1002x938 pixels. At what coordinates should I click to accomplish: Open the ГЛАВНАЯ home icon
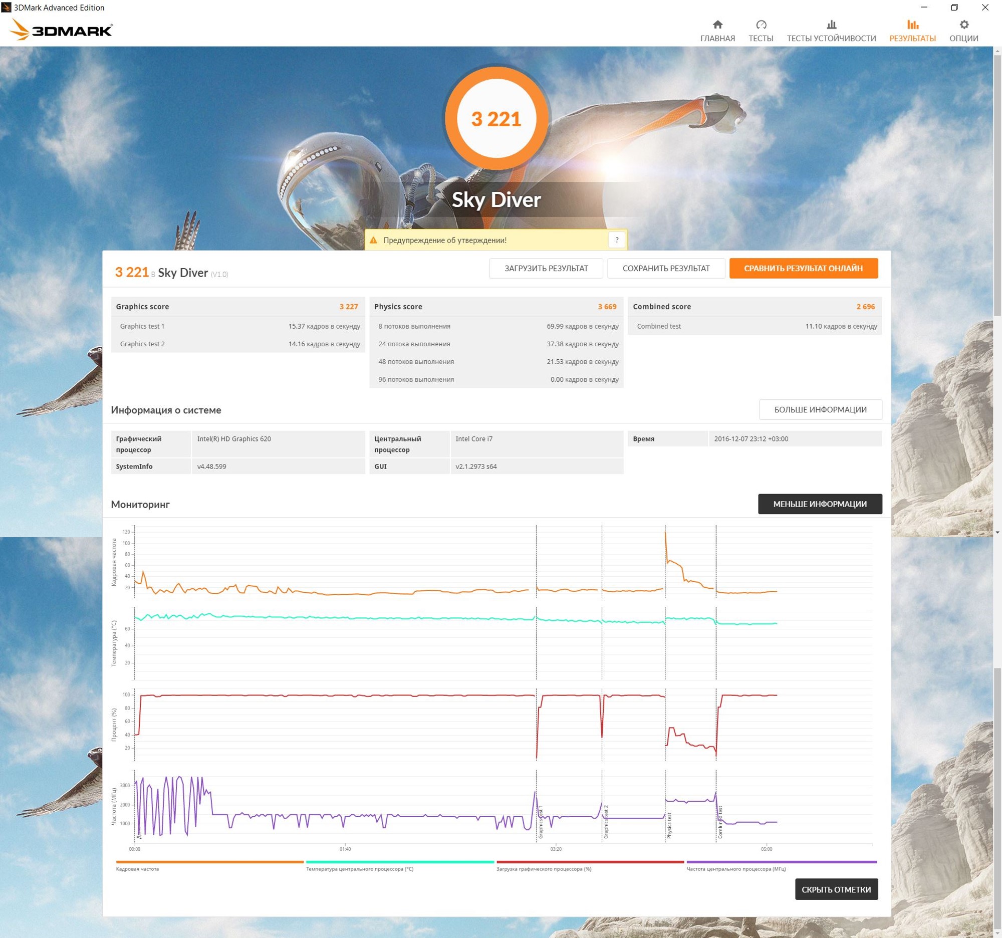(718, 24)
